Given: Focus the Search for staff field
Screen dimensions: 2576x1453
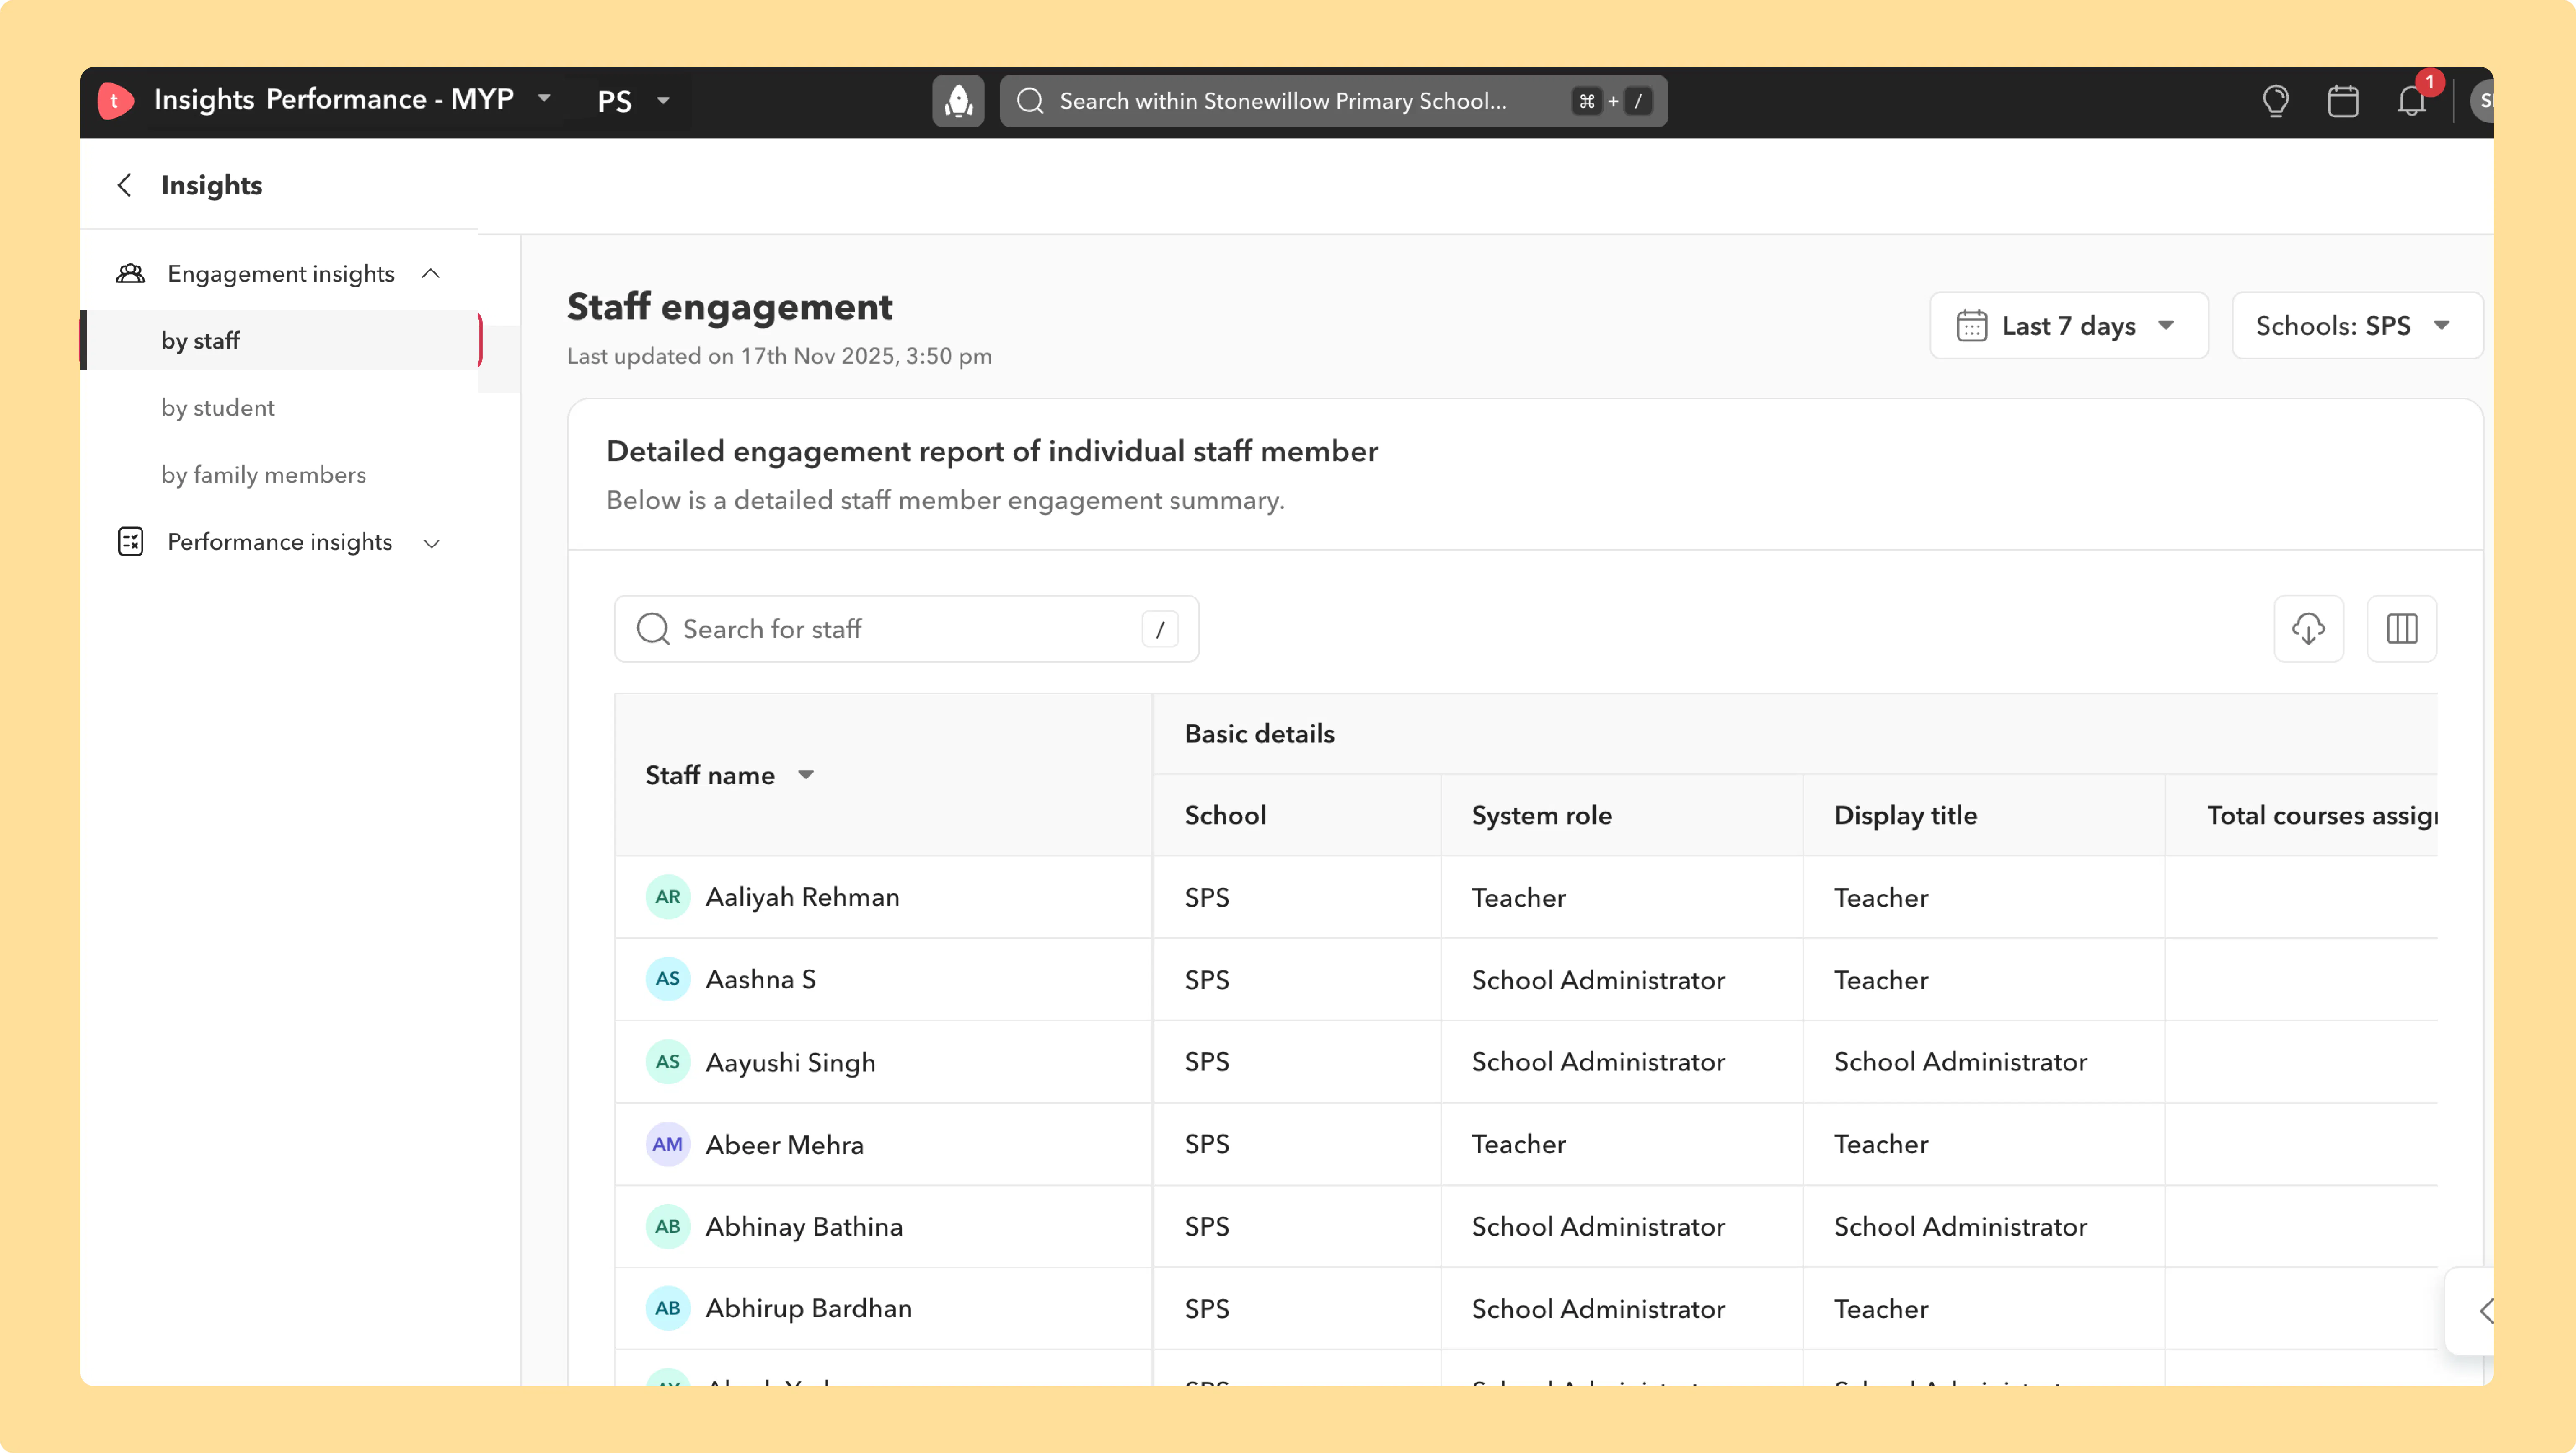Looking at the screenshot, I should (x=906, y=629).
